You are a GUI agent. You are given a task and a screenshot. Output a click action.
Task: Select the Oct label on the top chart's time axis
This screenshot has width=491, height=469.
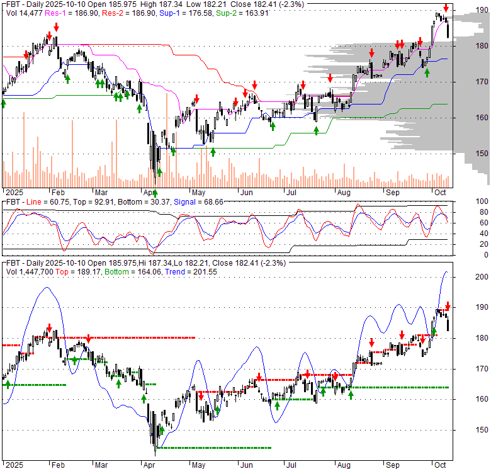point(440,193)
